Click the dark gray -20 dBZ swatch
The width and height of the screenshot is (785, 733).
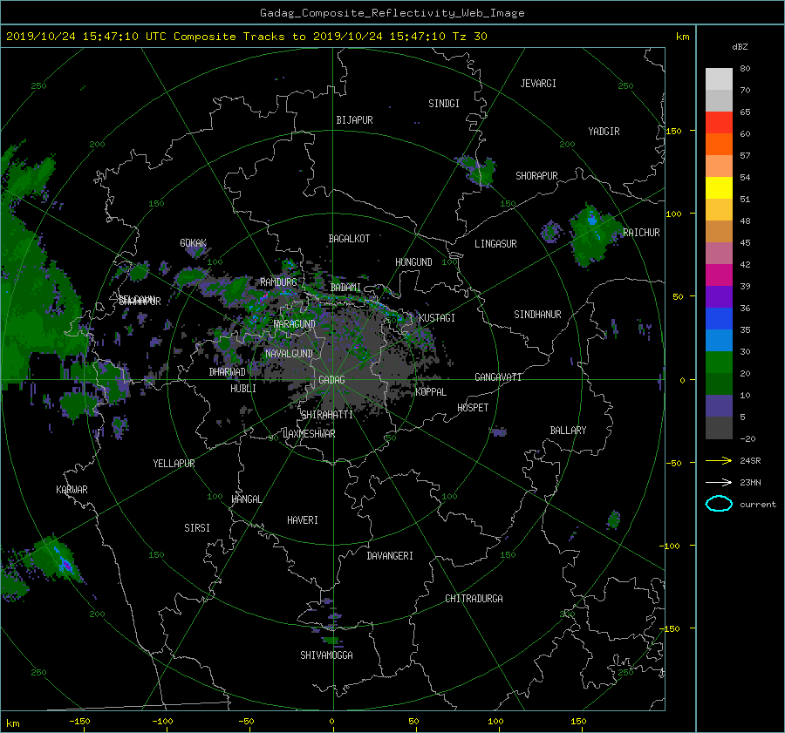719,428
